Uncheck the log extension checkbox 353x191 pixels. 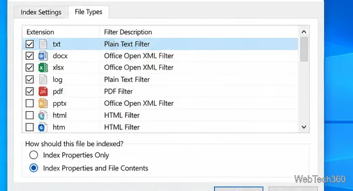pyautogui.click(x=30, y=79)
